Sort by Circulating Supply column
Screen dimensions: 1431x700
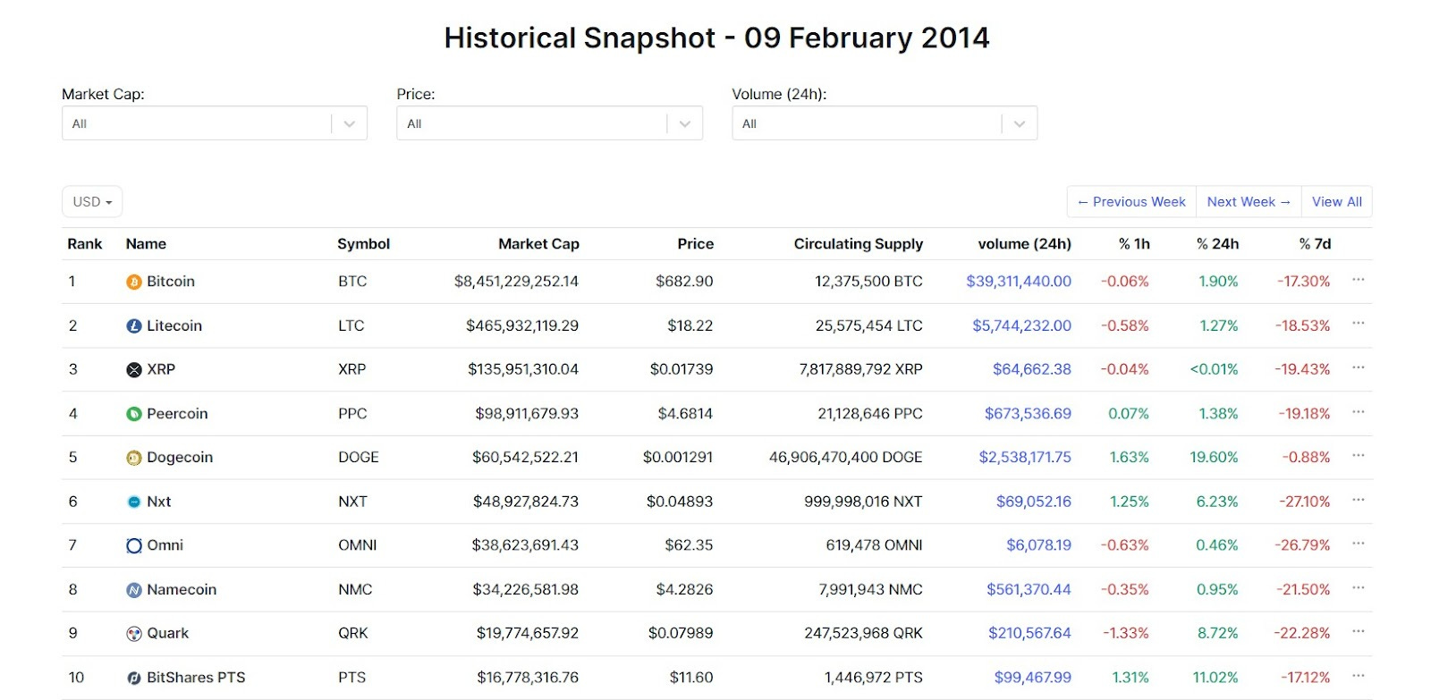click(x=858, y=244)
